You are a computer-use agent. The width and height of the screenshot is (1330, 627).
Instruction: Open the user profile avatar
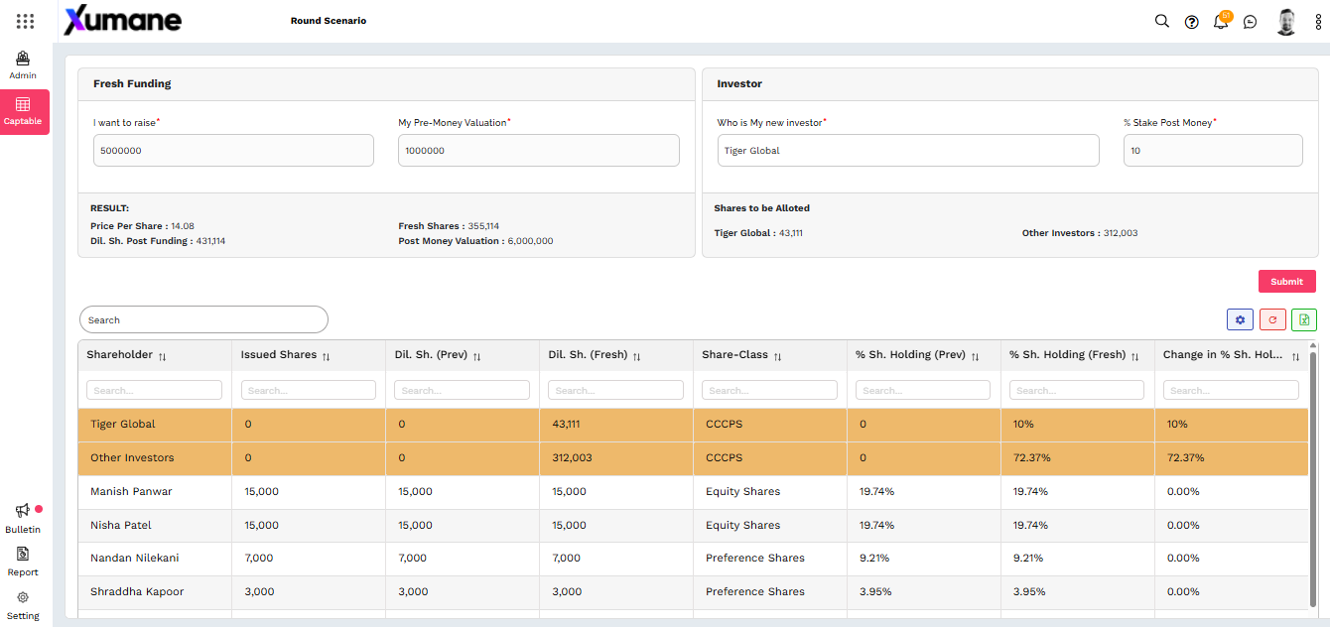coord(1286,22)
